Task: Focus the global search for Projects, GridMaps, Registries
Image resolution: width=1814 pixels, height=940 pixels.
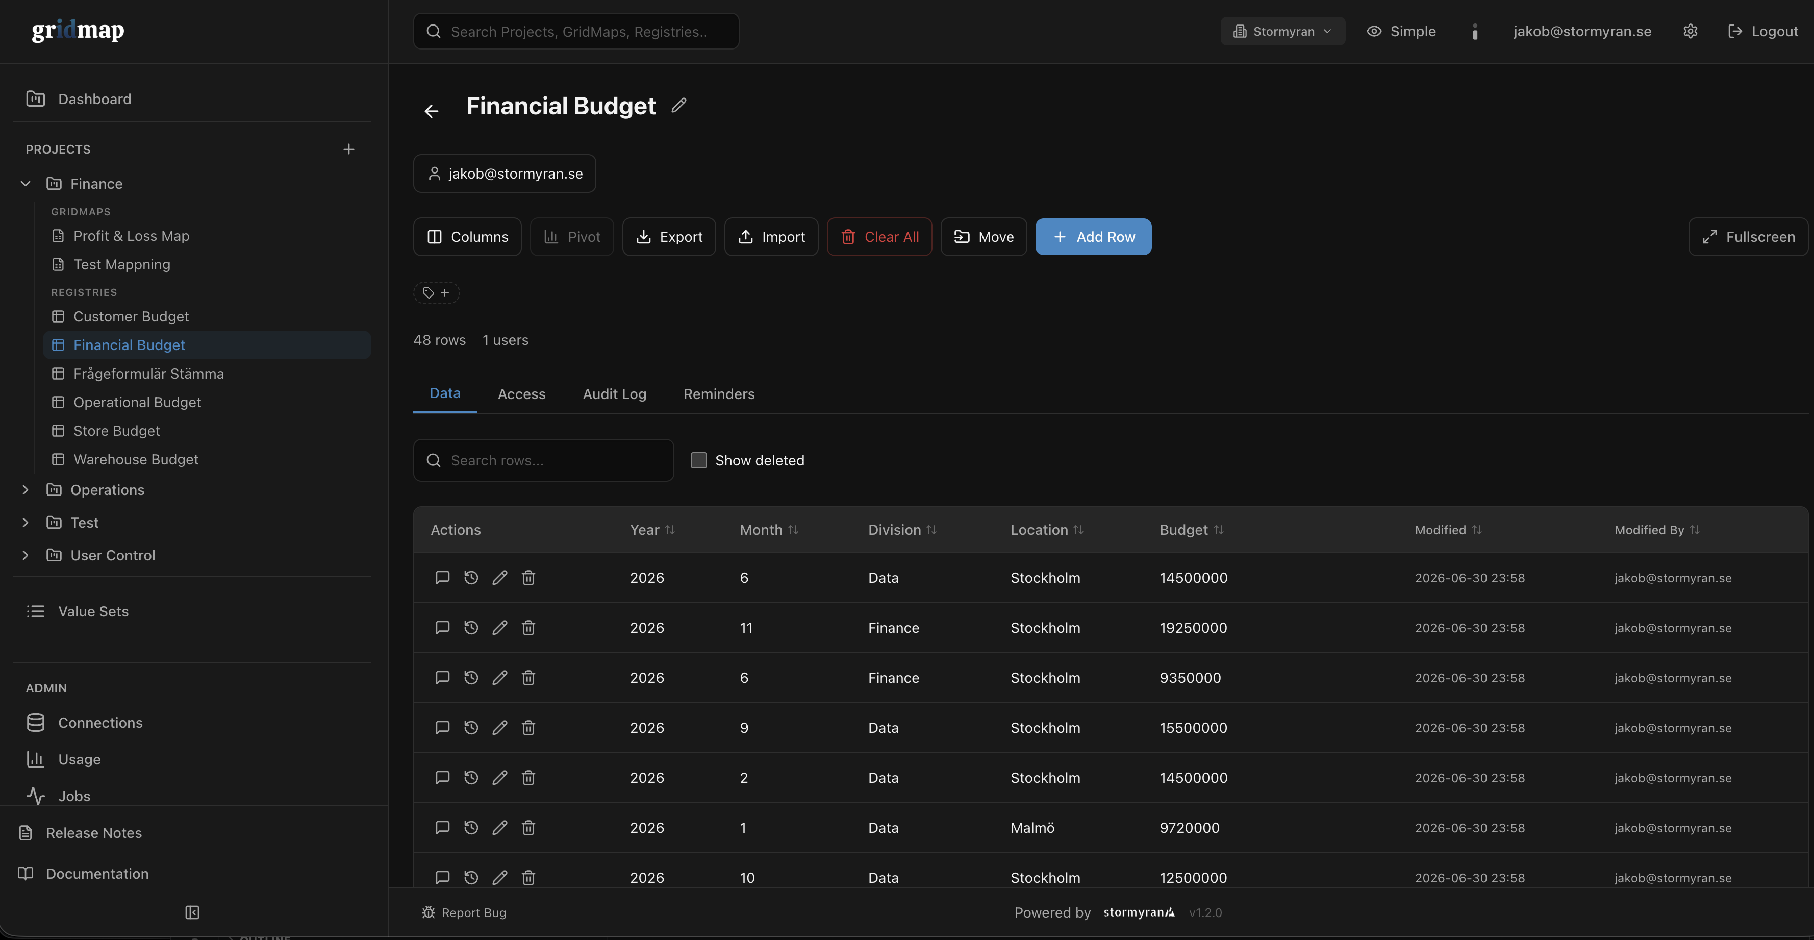Action: pos(576,31)
